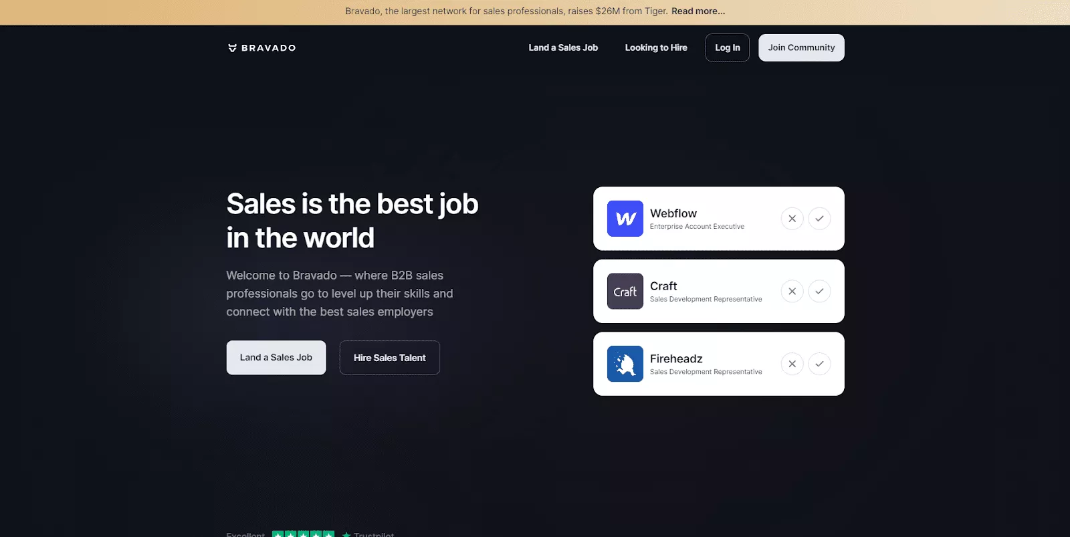This screenshot has width=1070, height=537.
Task: Click the Webflow company logo
Action: (x=625, y=219)
